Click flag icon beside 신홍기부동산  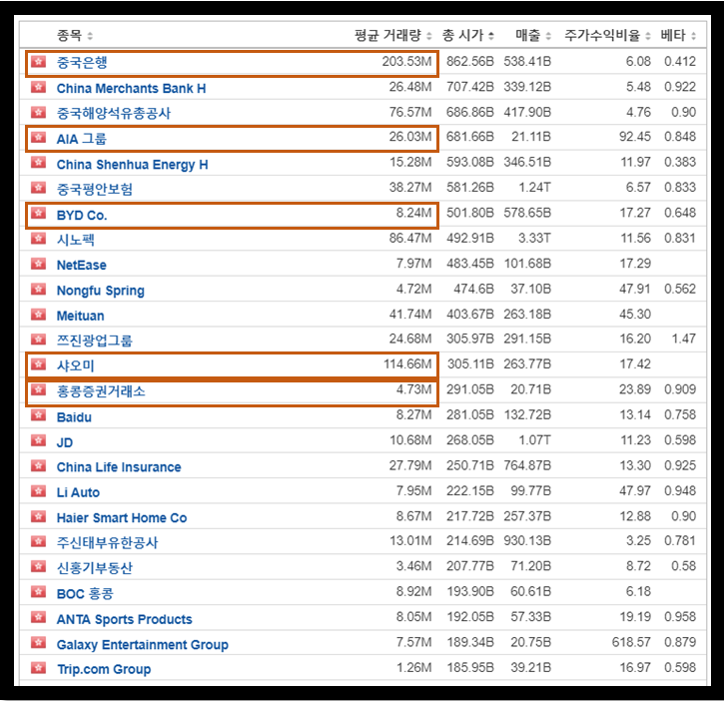pos(38,566)
